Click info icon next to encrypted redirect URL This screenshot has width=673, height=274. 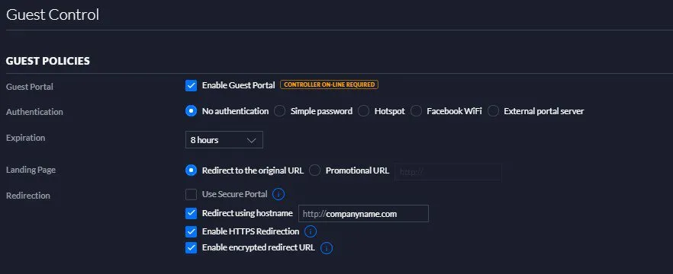click(x=327, y=248)
